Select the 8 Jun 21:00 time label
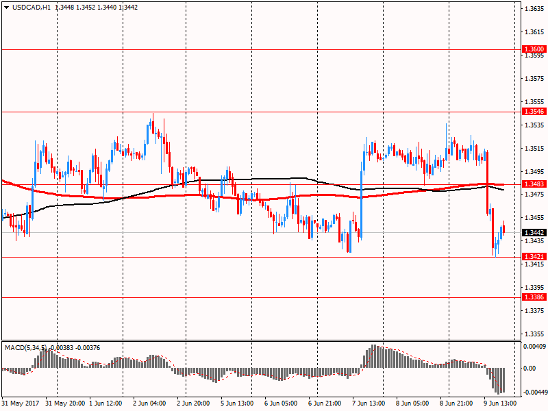 coord(456,403)
